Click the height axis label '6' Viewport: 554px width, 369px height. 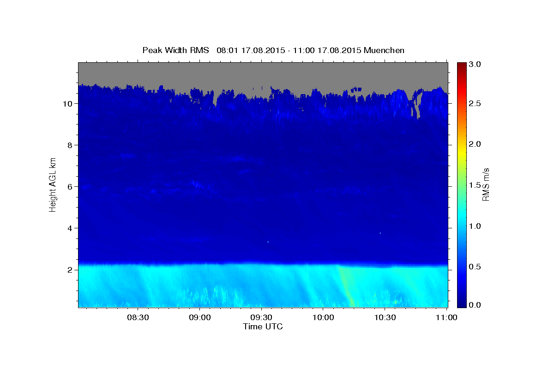coord(70,187)
